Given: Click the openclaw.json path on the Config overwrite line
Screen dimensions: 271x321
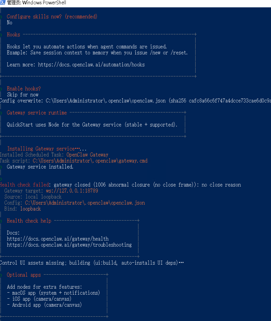Looking at the screenshot, I should (x=105, y=101).
